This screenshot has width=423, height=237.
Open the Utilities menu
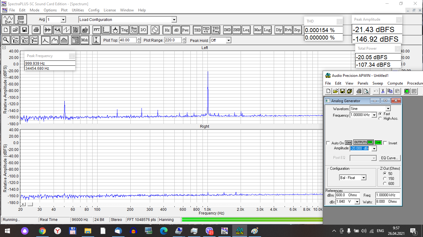(x=78, y=10)
